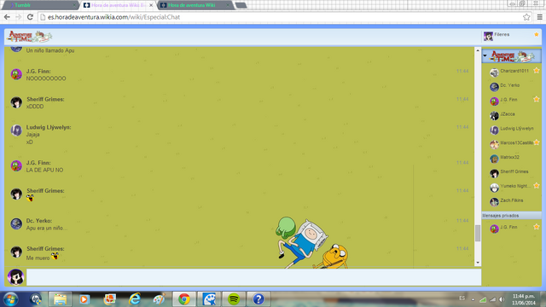
Task: Click Dc. Yerko avatar beside Apu message
Action: [x=16, y=223]
